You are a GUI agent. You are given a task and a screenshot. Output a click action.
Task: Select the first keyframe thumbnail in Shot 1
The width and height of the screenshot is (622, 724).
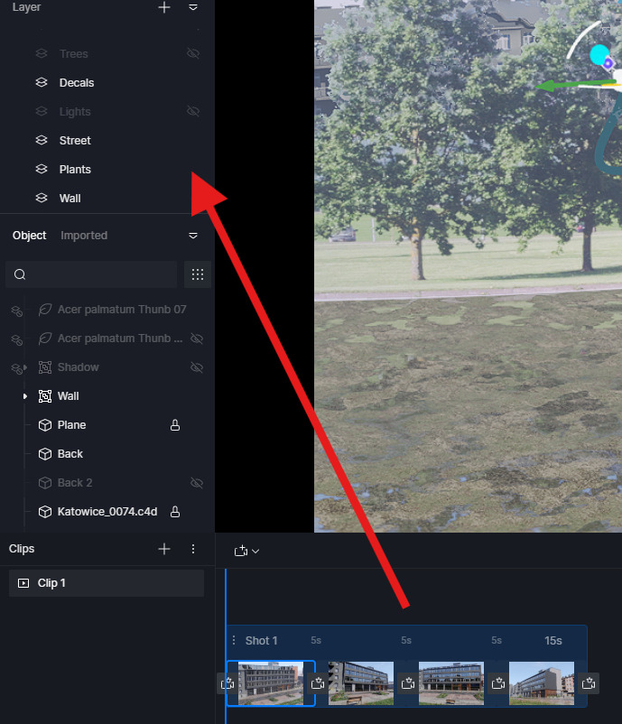click(x=271, y=683)
